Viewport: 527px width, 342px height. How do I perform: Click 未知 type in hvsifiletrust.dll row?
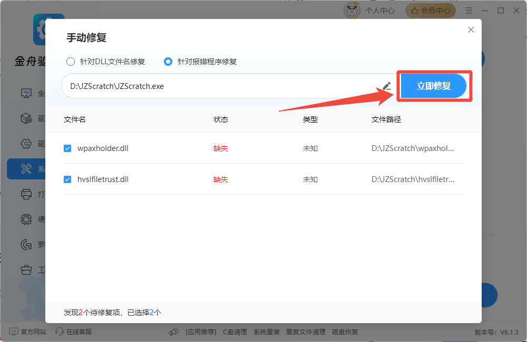coord(310,179)
